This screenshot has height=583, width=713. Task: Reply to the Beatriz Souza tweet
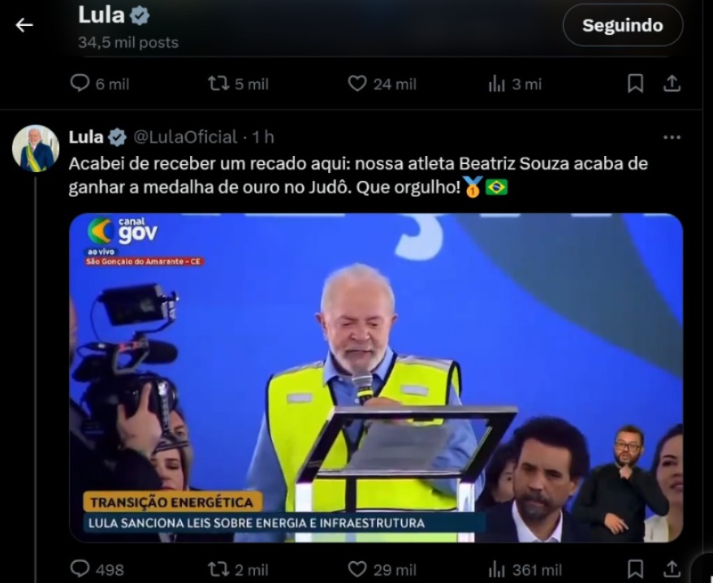click(x=97, y=569)
